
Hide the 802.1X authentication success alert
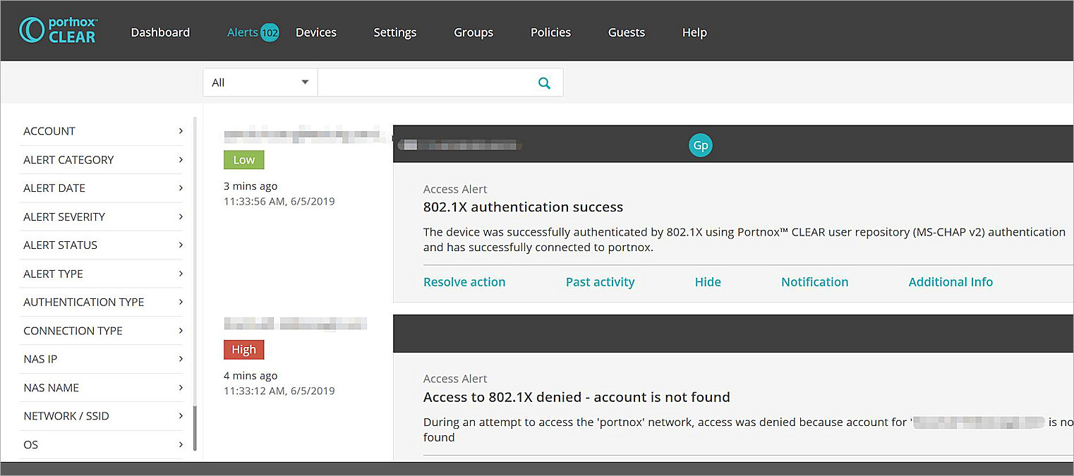[x=707, y=281]
